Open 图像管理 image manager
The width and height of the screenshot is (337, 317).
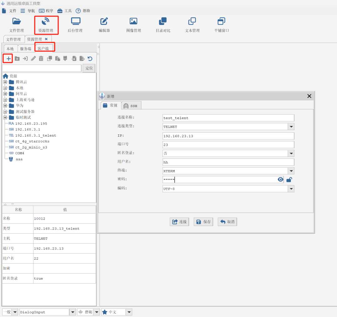(134, 25)
